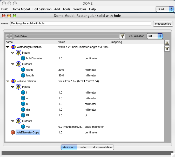Viewport: 175px width, 157px height.
Task: Click cube icon for input l
Action: (23, 92)
